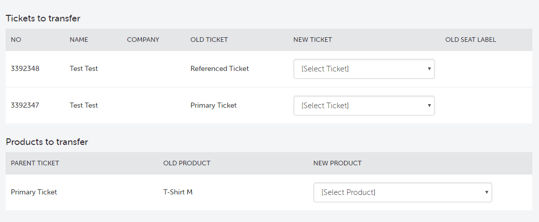
Task: Click the Tickets to transfer heading
Action: 43,18
